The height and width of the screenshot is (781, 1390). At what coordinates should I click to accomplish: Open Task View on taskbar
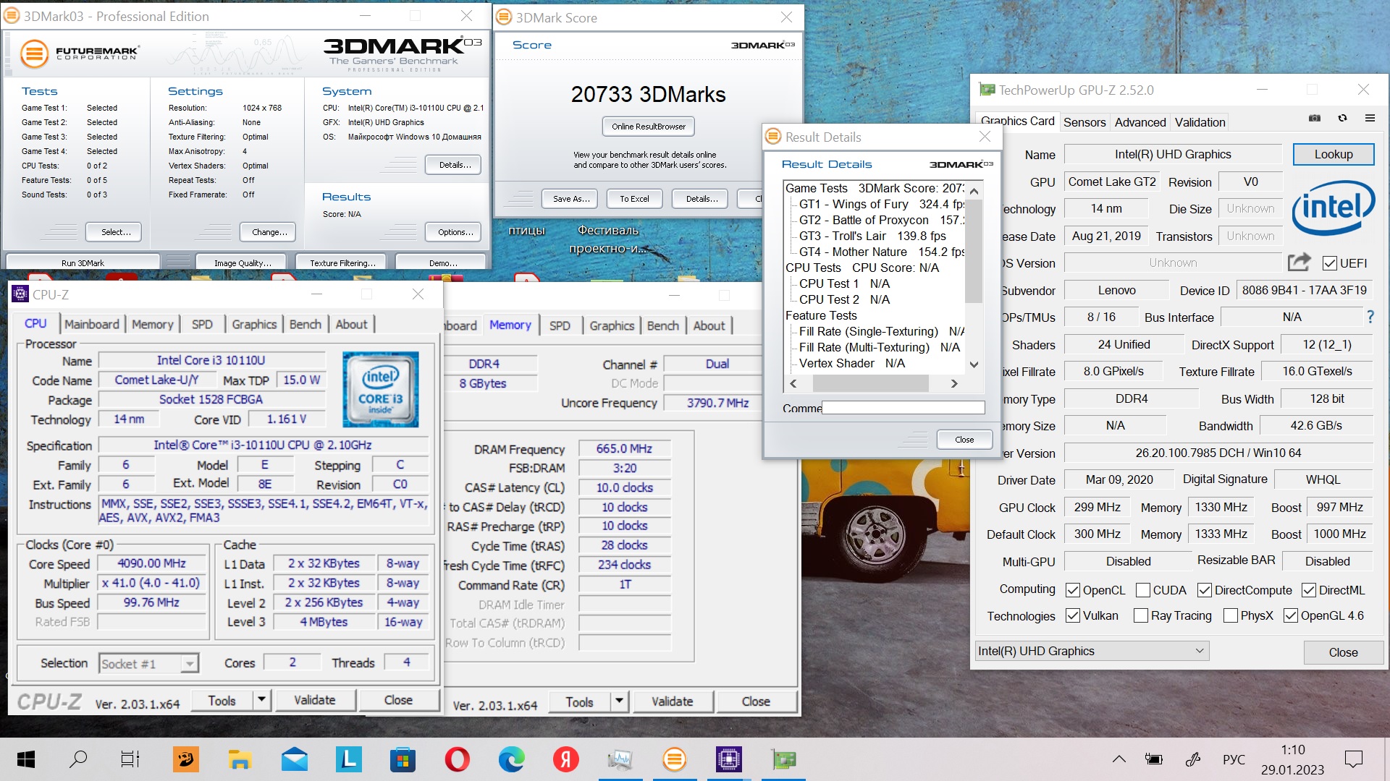[130, 759]
